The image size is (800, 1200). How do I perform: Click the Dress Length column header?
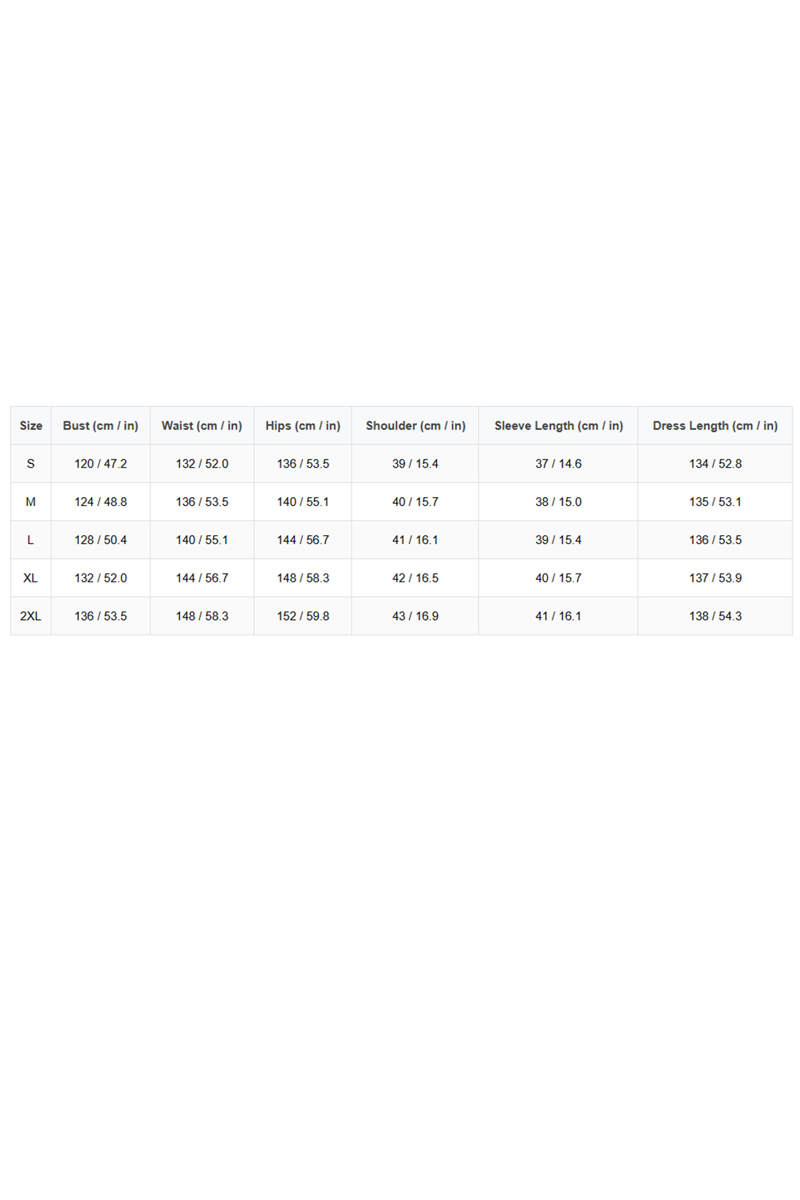coord(715,426)
